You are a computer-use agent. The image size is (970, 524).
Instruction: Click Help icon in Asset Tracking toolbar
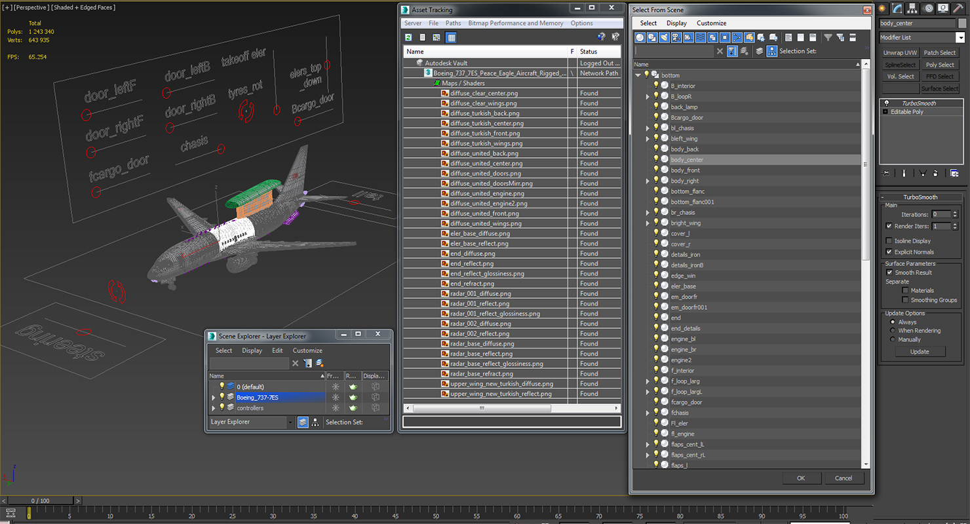pos(601,37)
